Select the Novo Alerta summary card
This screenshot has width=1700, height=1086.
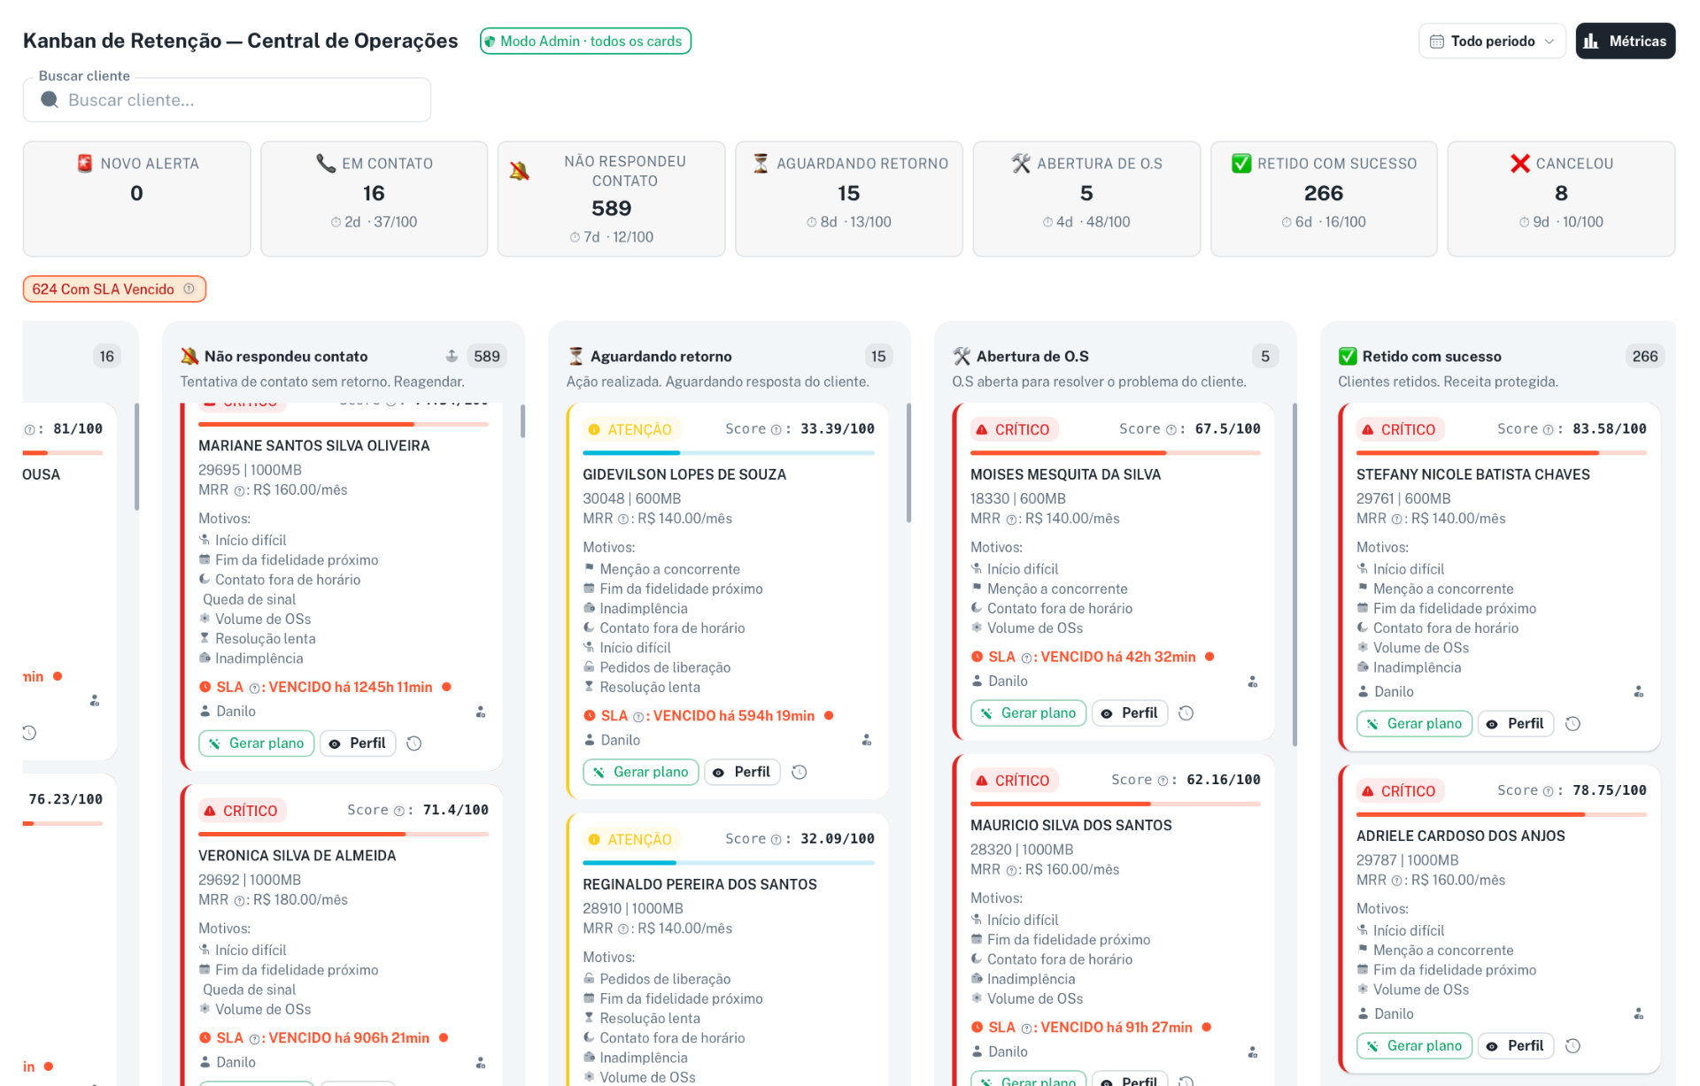pyautogui.click(x=136, y=198)
